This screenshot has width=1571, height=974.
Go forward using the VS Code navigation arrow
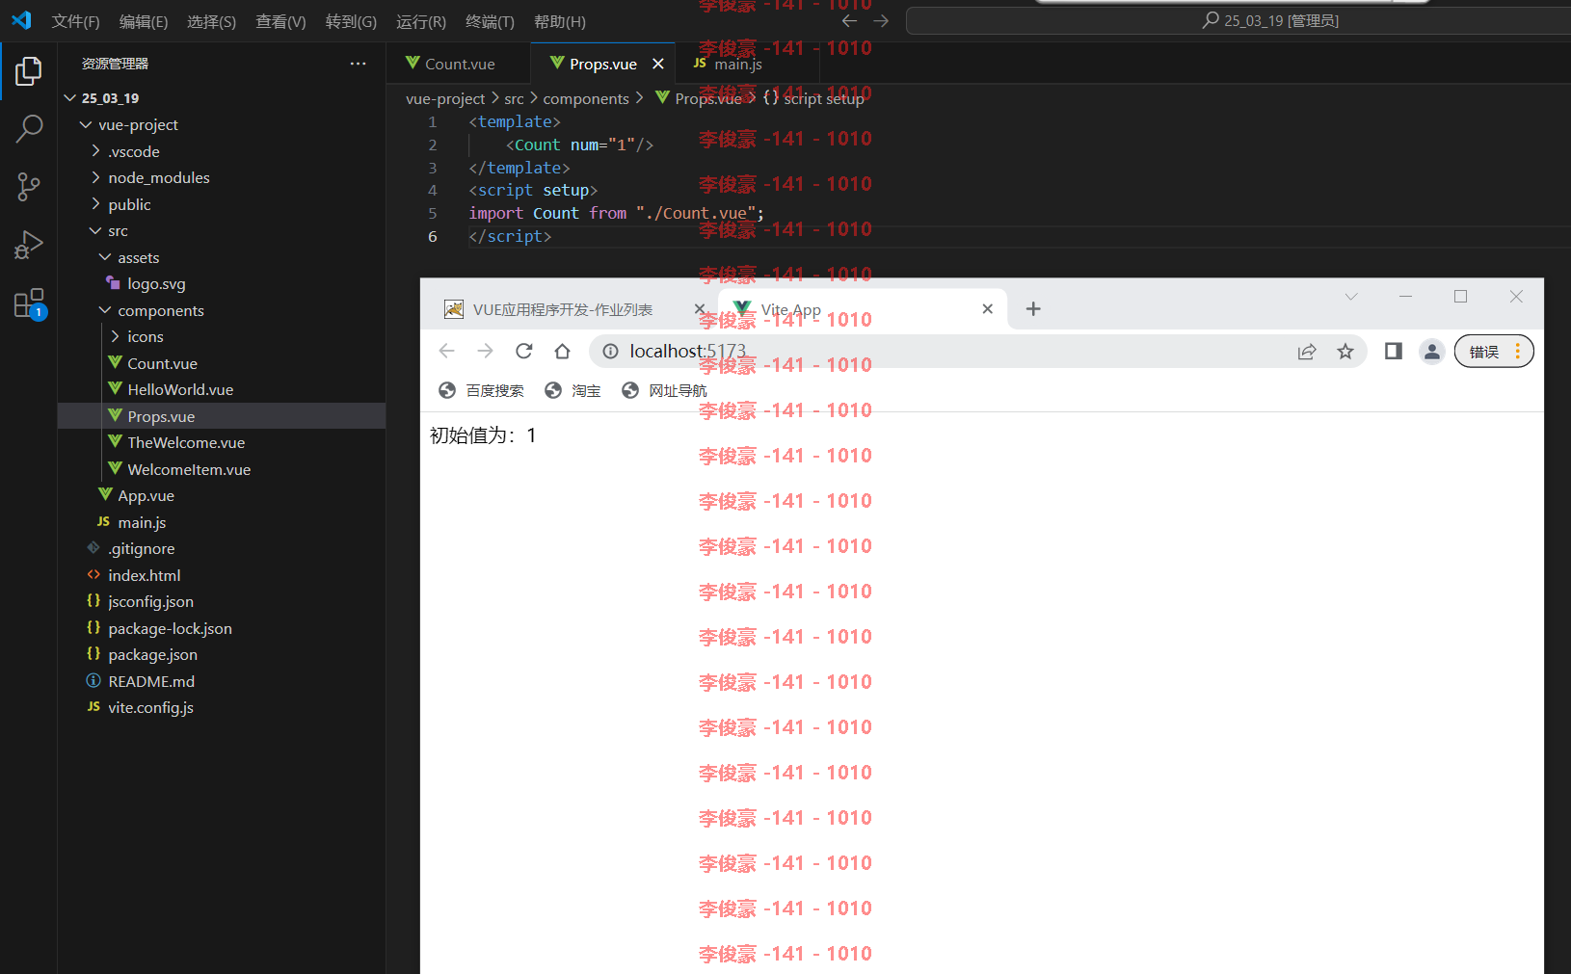click(881, 20)
